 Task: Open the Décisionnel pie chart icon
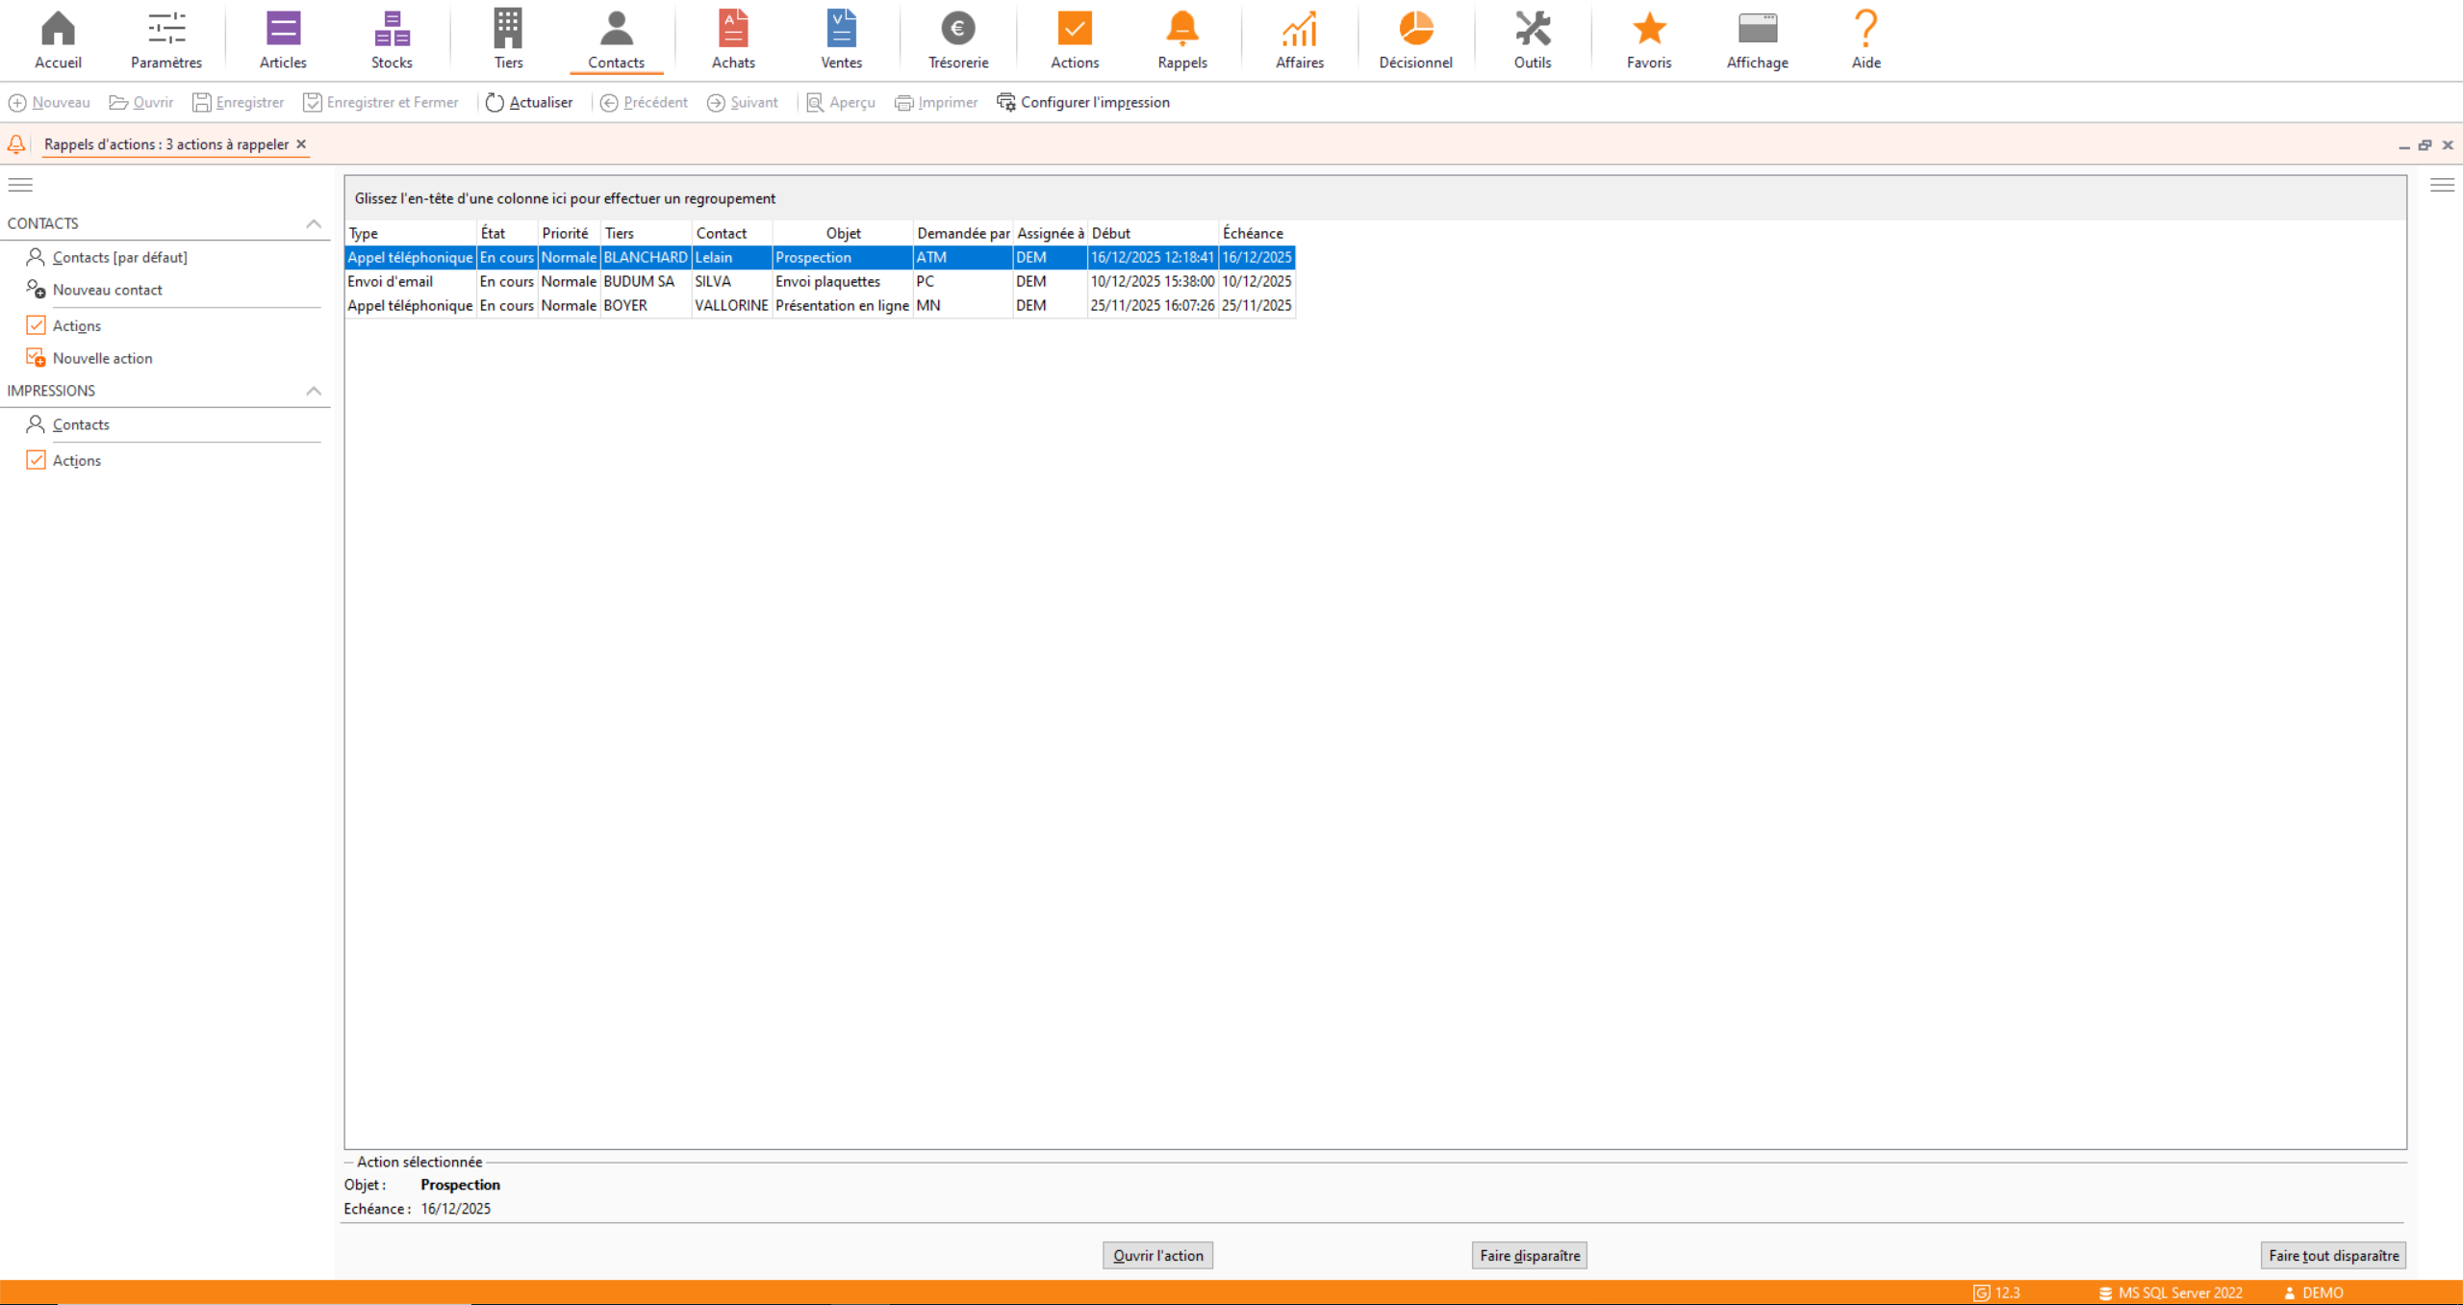(1415, 29)
